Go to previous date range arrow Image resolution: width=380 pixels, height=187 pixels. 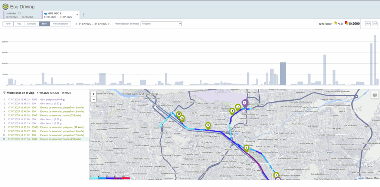point(76,24)
